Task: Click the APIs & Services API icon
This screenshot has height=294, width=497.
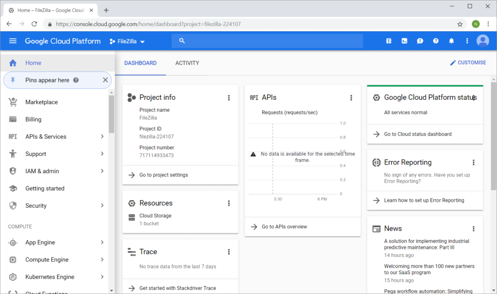Action: 13,136
